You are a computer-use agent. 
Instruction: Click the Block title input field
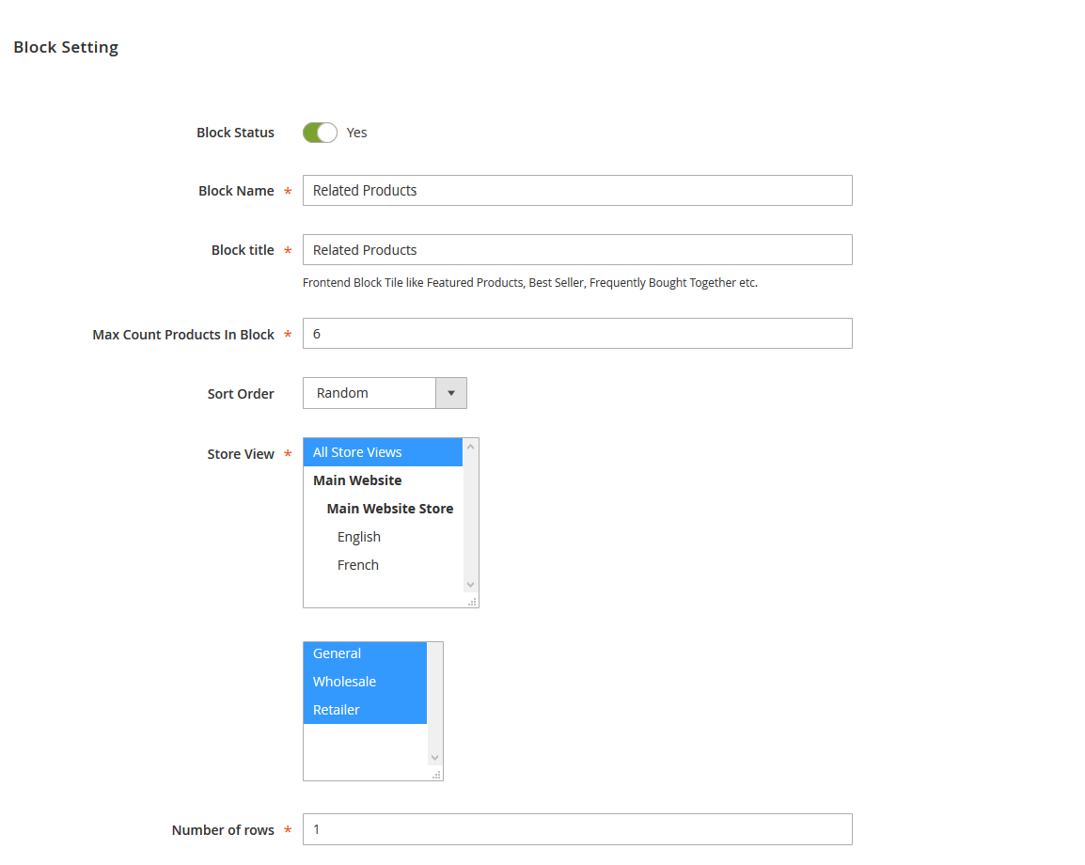click(577, 250)
